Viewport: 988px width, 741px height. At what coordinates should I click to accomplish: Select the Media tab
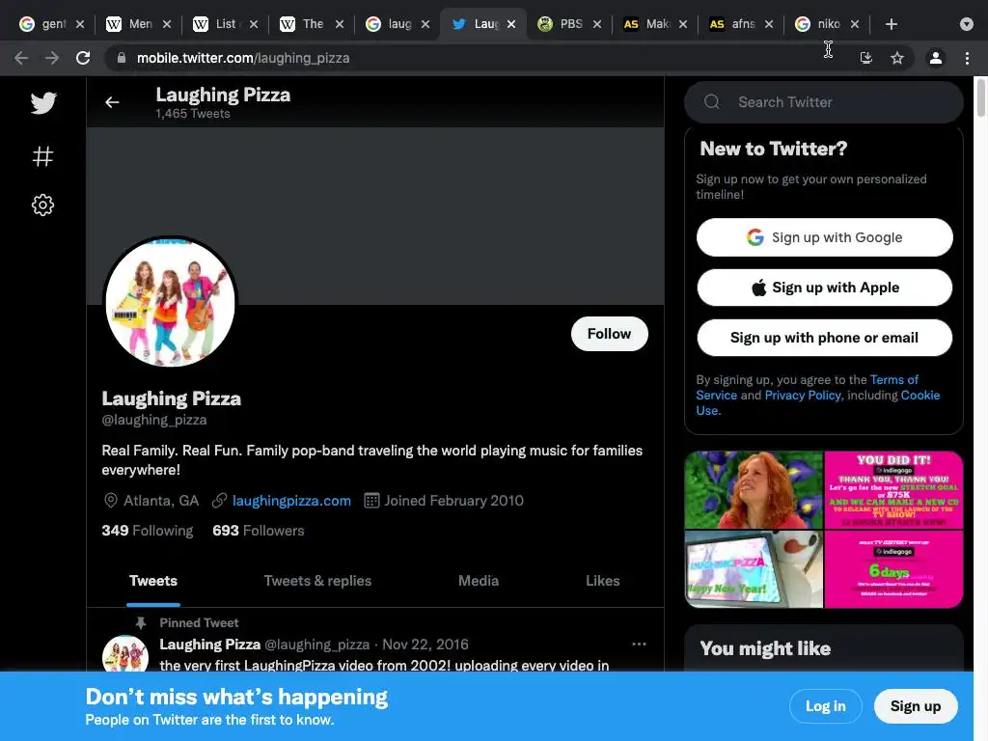479,581
